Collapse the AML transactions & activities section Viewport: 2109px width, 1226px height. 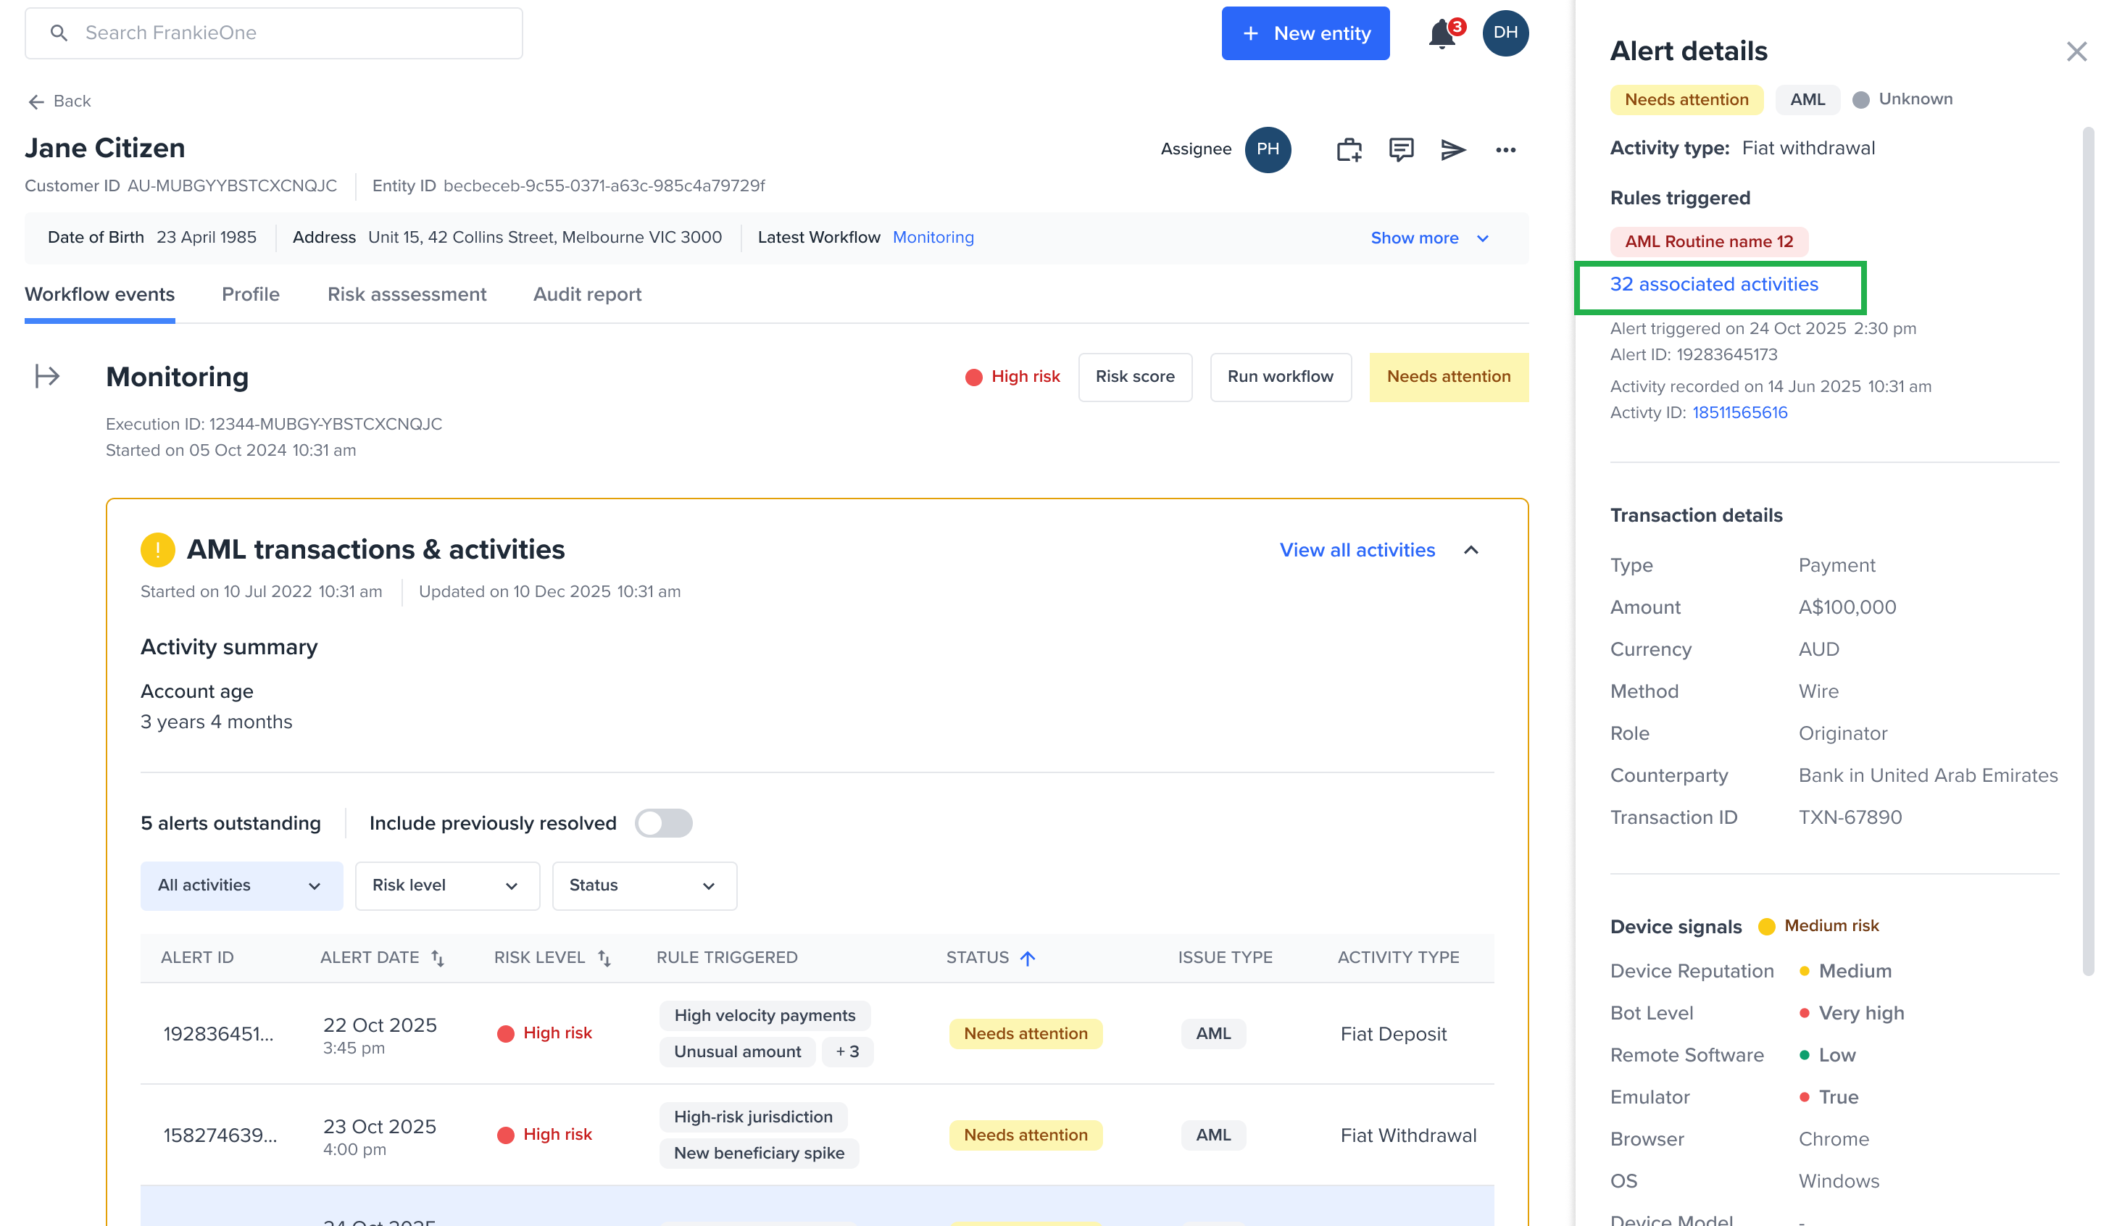pyautogui.click(x=1471, y=550)
